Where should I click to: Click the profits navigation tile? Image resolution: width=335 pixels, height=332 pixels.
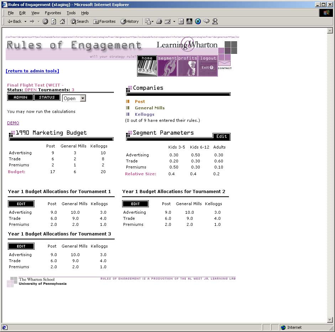pos(188,66)
